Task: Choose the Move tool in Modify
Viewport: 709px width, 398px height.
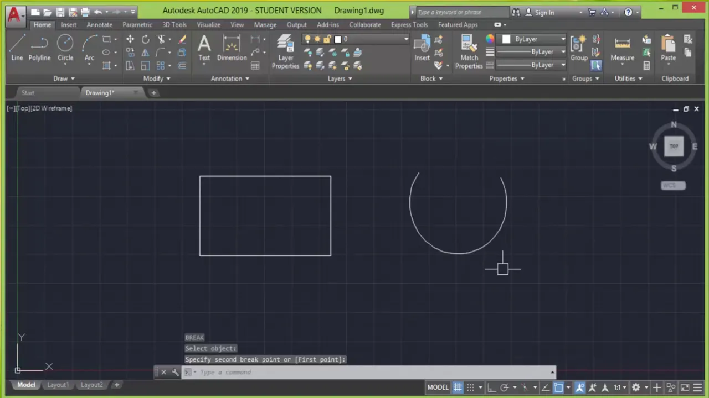Action: point(130,39)
